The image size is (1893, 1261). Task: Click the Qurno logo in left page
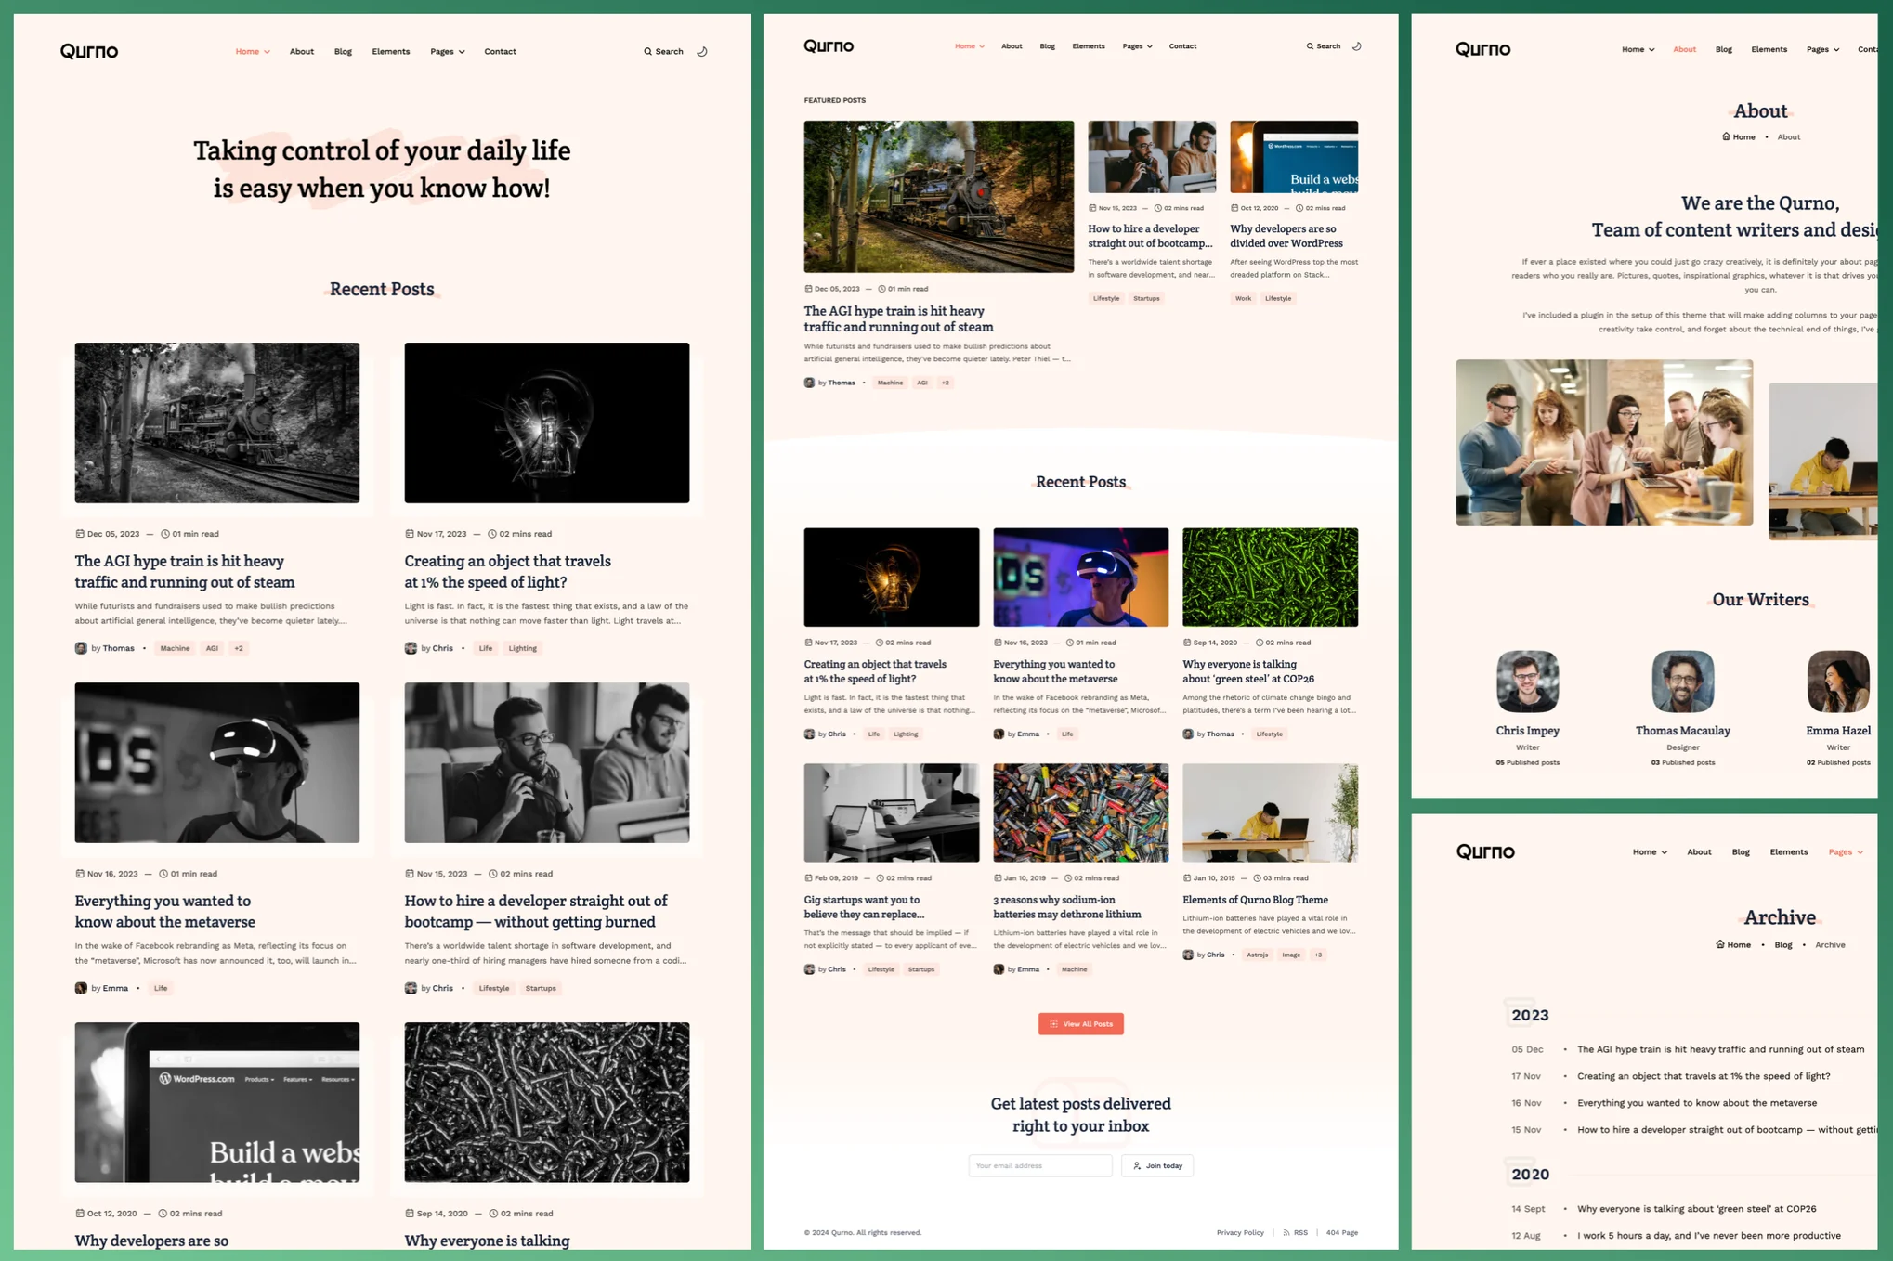point(89,51)
